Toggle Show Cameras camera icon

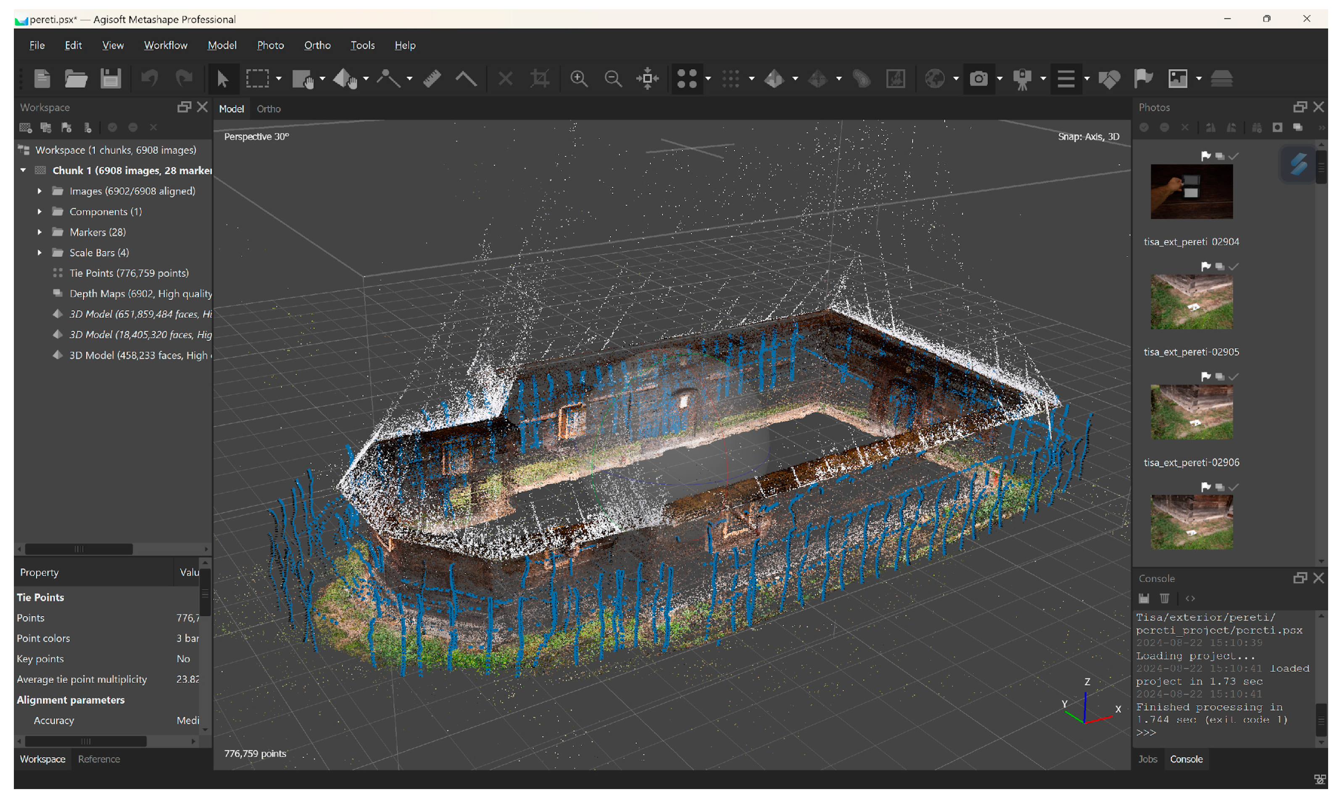point(978,79)
